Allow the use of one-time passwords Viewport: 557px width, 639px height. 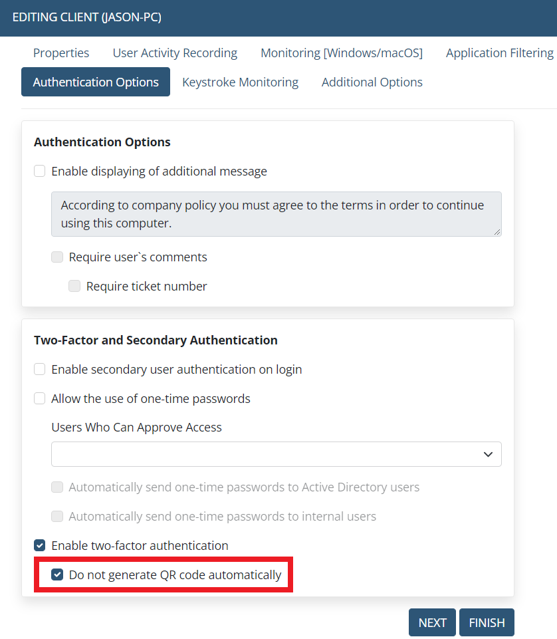(x=40, y=399)
